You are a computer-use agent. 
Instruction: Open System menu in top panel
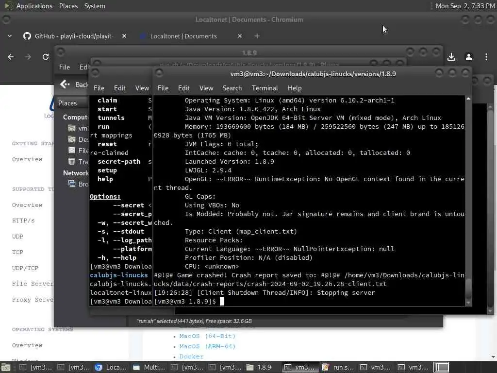coord(95,6)
